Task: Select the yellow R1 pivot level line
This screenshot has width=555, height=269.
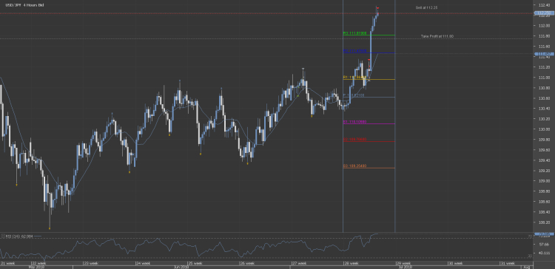Action: (x=369, y=79)
